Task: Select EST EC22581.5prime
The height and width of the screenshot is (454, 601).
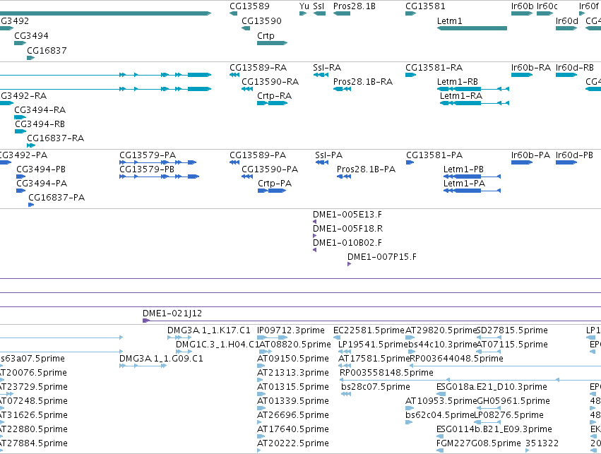Action: click(369, 330)
